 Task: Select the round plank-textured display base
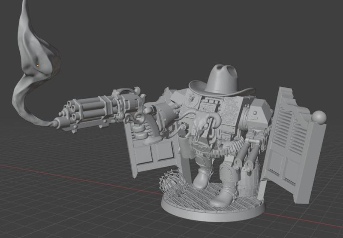[213, 203]
